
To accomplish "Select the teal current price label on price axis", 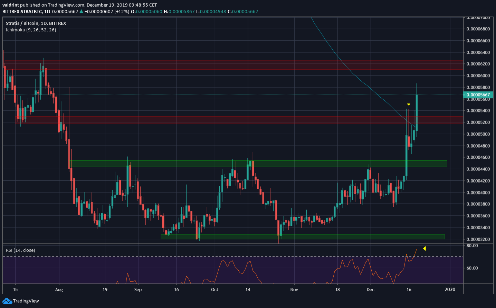I will [x=478, y=95].
